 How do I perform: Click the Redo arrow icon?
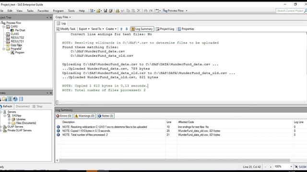[x=151, y=11]
